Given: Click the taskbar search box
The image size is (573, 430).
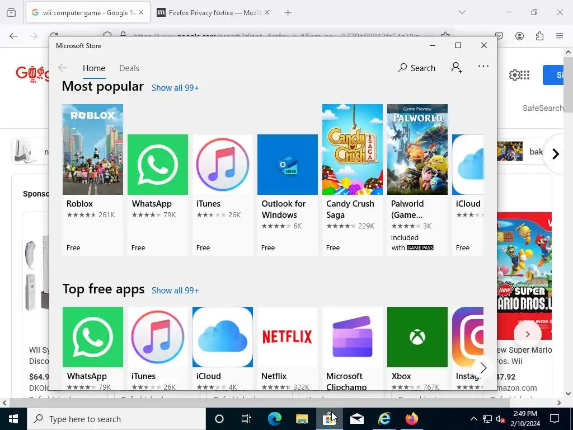Looking at the screenshot, I should coord(116,419).
